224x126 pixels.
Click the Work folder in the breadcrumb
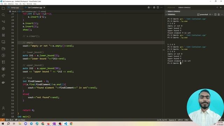coord(14,12)
